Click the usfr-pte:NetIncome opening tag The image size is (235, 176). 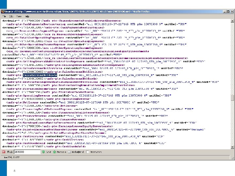[x=22, y=102]
